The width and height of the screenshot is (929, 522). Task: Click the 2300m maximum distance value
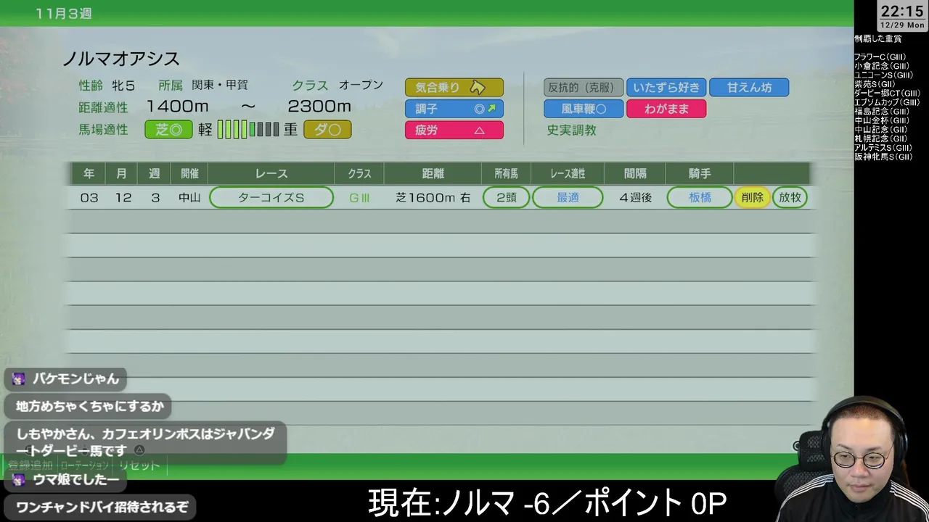tap(319, 107)
